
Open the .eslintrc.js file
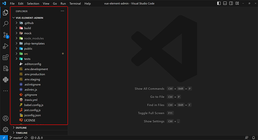coord(40,90)
